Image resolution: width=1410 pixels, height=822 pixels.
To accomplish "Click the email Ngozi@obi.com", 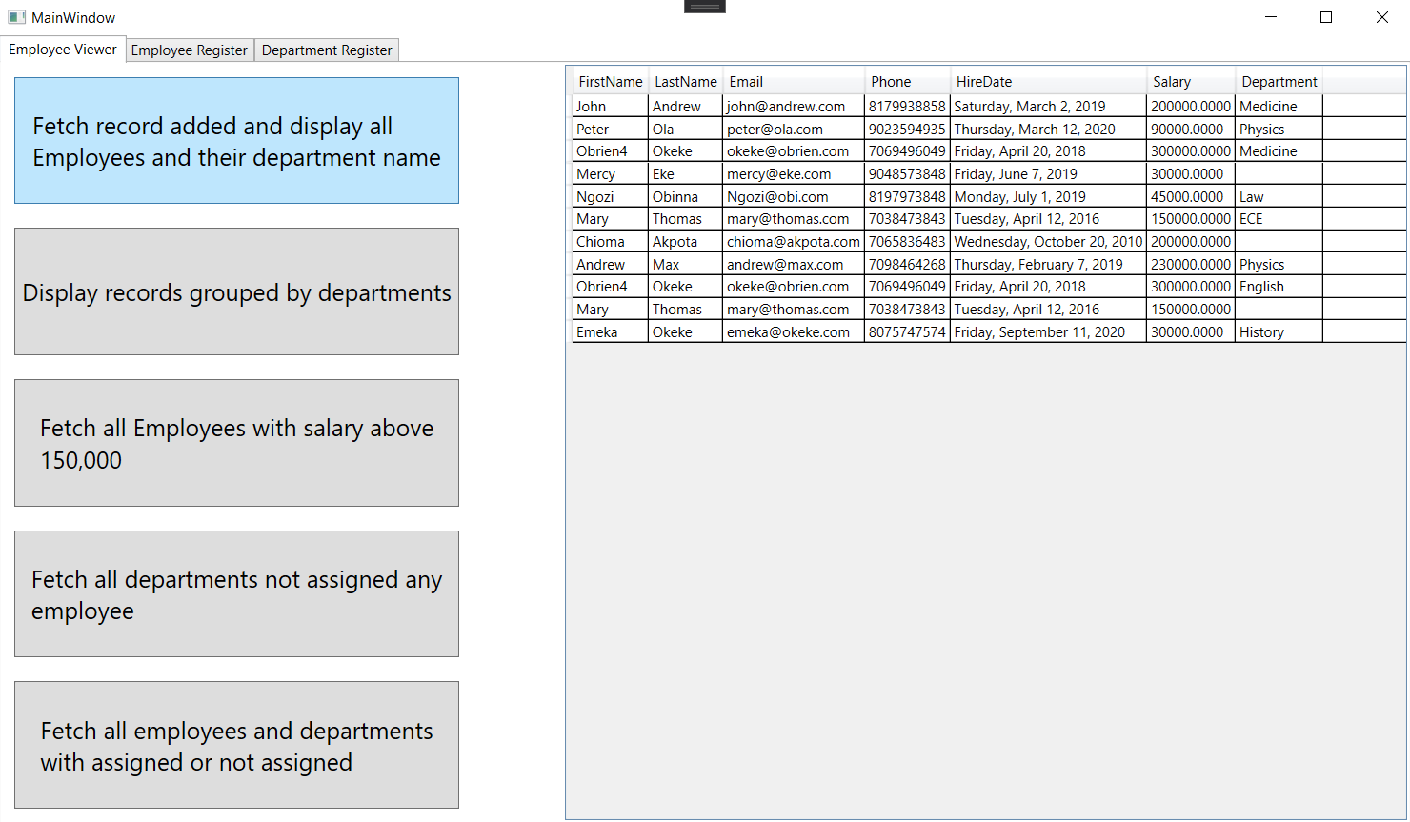I will (794, 197).
